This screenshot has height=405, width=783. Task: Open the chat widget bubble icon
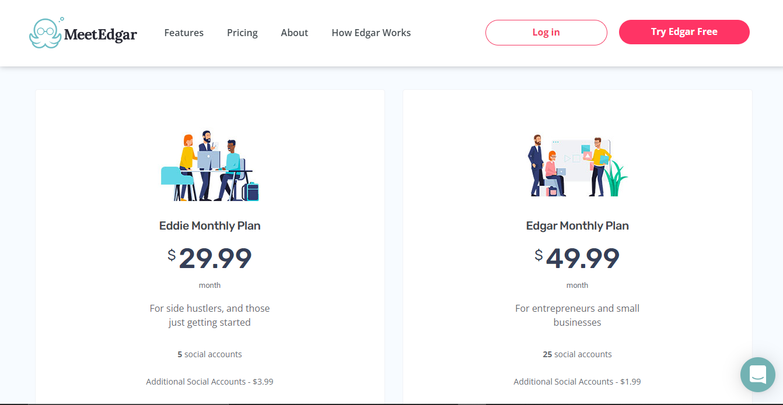757,374
